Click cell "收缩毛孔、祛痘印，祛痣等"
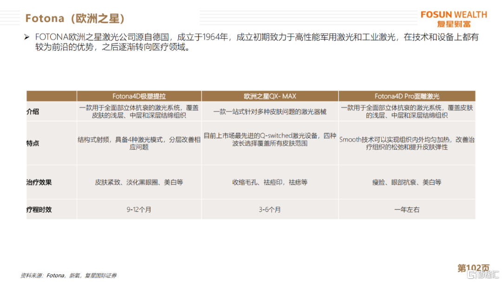502x282 pixels. click(x=270, y=182)
